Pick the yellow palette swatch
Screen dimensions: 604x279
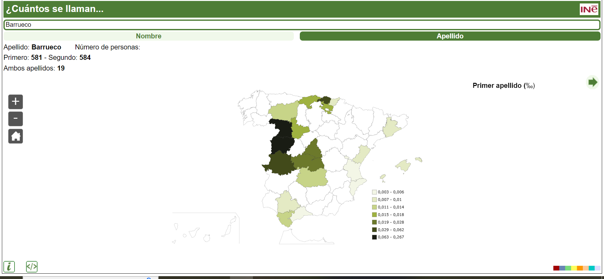574,268
